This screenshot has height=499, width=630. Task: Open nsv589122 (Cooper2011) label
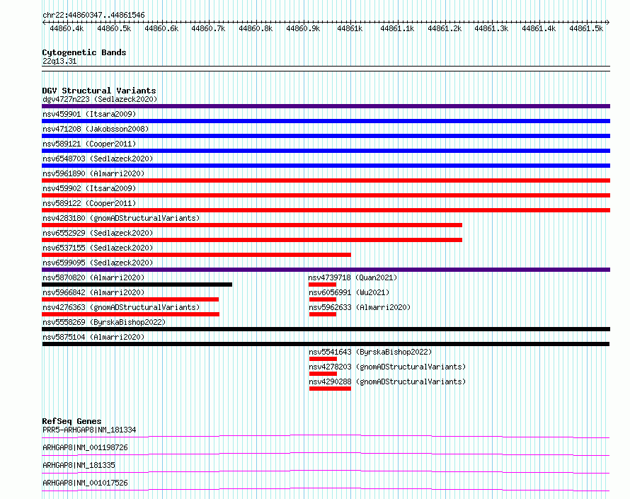tap(89, 203)
